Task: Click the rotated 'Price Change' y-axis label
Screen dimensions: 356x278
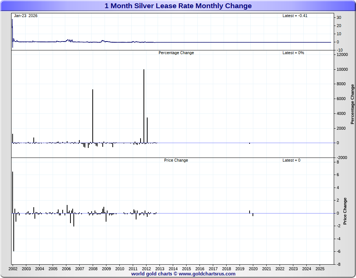Action: point(345,211)
